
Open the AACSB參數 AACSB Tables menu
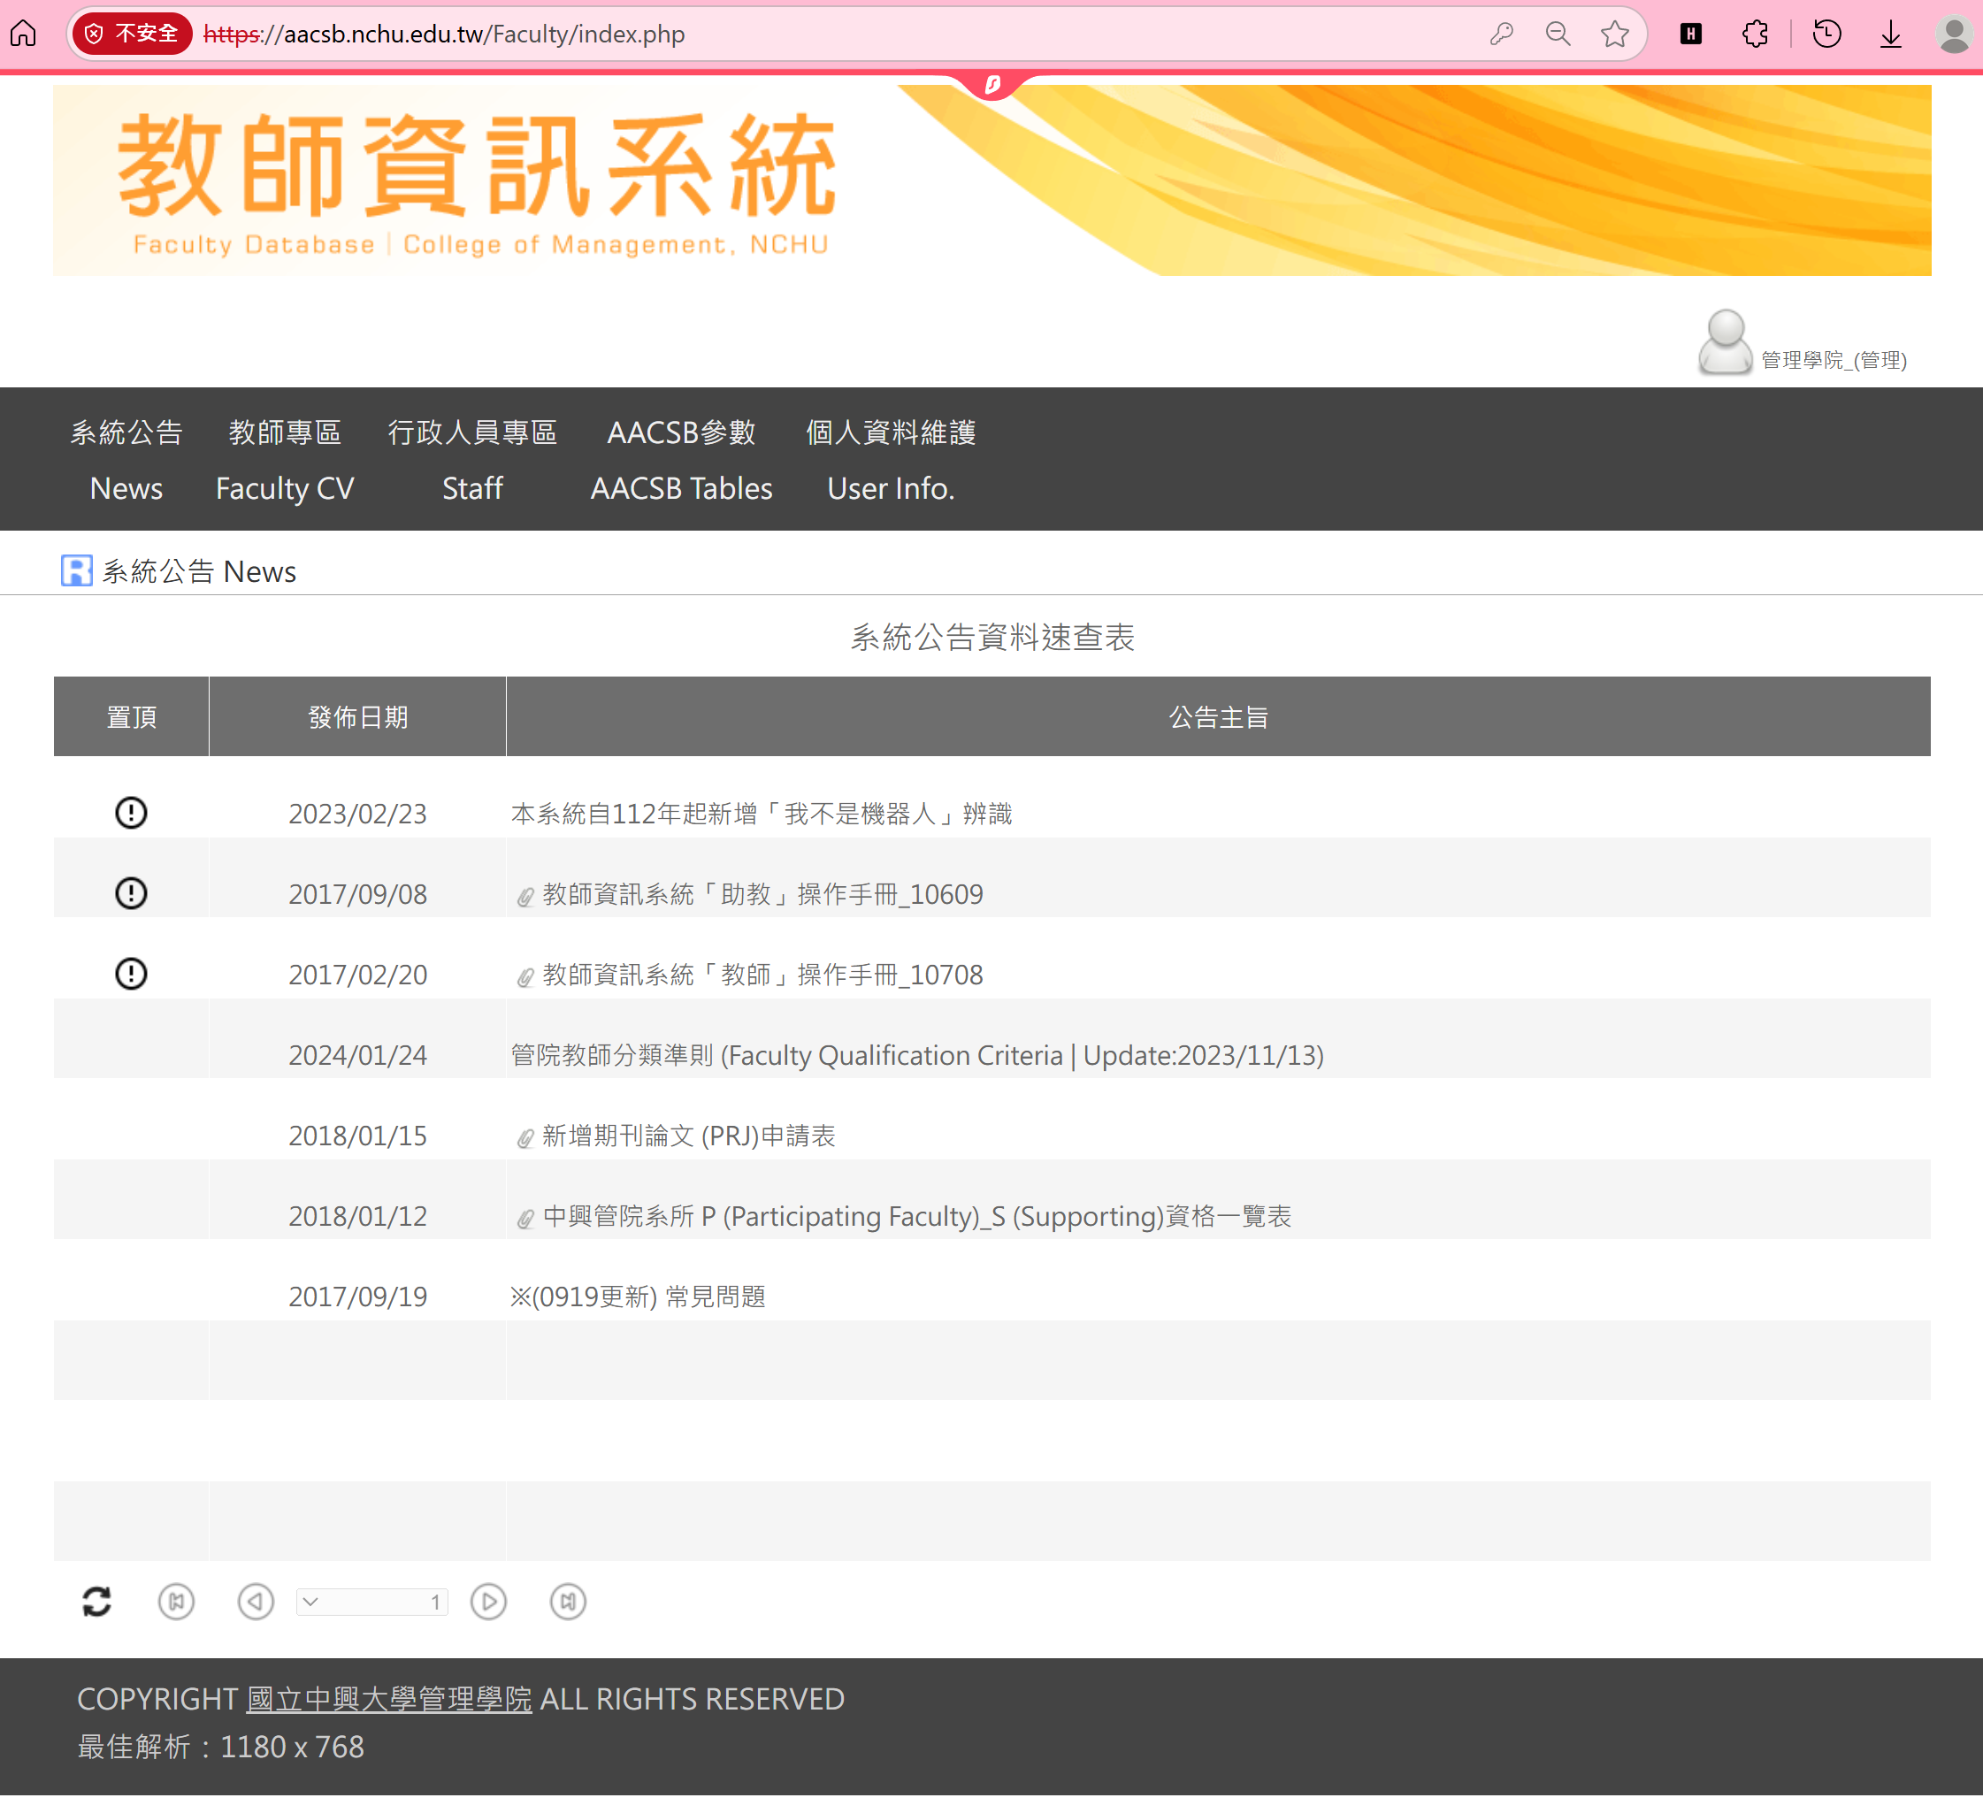click(x=682, y=459)
